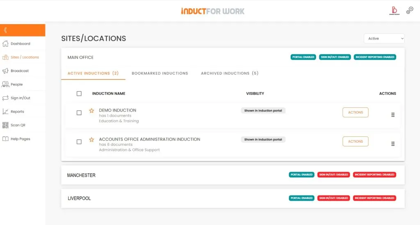Click Liverpool Sign In/Out Disabled badge
This screenshot has width=420, height=225.
(333, 198)
